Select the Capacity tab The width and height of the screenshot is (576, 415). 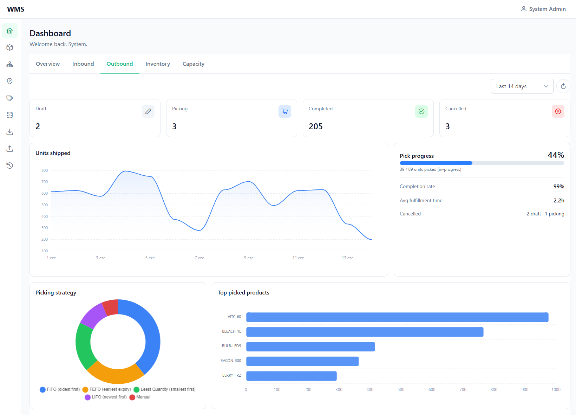194,64
